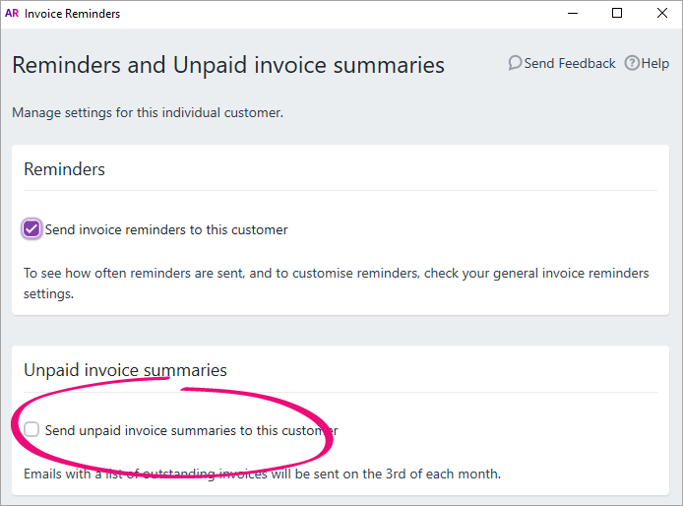Viewport: 683px width, 506px height.
Task: Click the general invoice reminders settings description
Action: [337, 284]
